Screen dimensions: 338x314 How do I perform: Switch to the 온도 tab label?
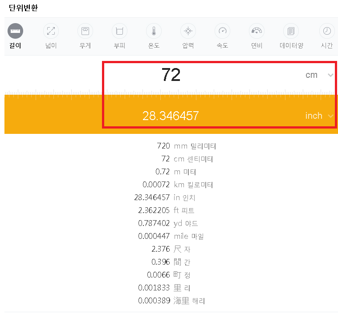pos(154,46)
